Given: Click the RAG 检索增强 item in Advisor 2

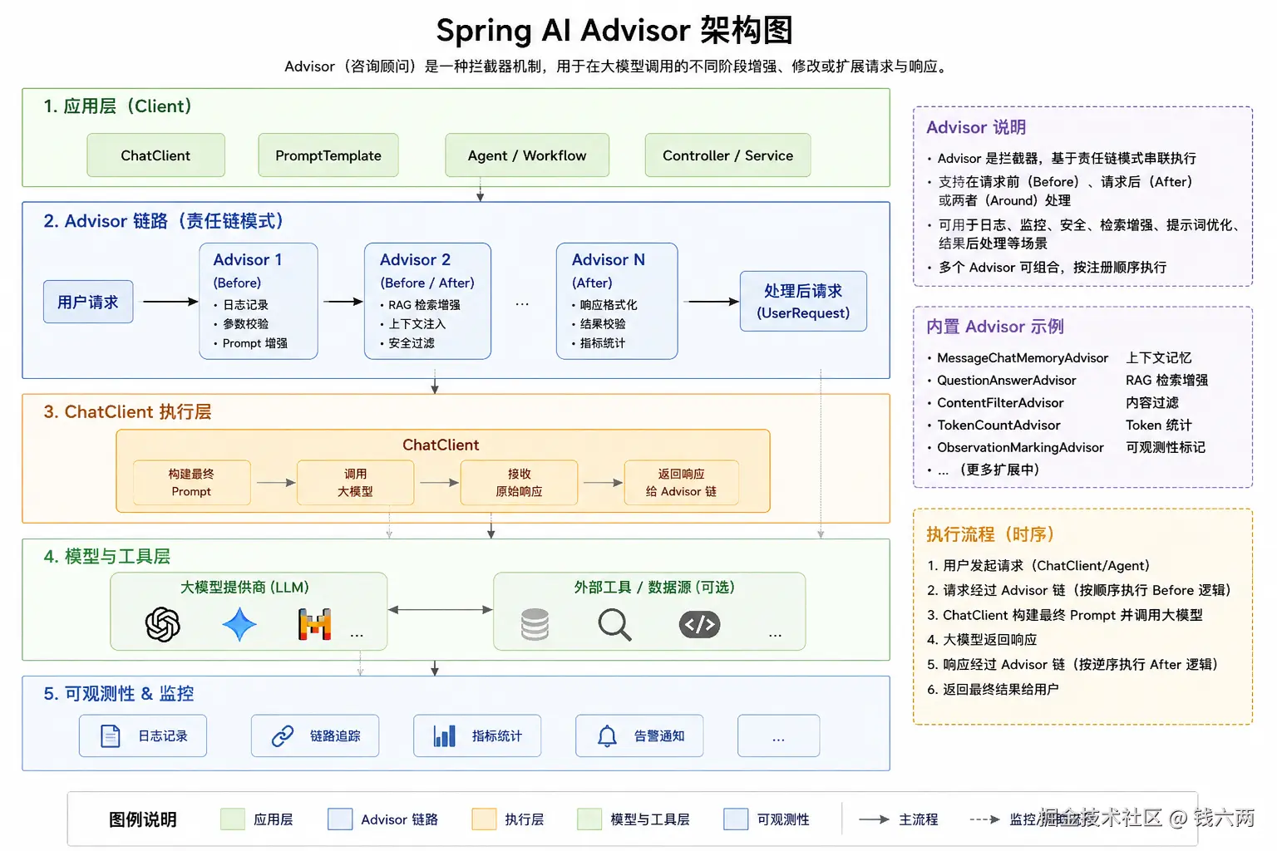Looking at the screenshot, I should pos(424,305).
